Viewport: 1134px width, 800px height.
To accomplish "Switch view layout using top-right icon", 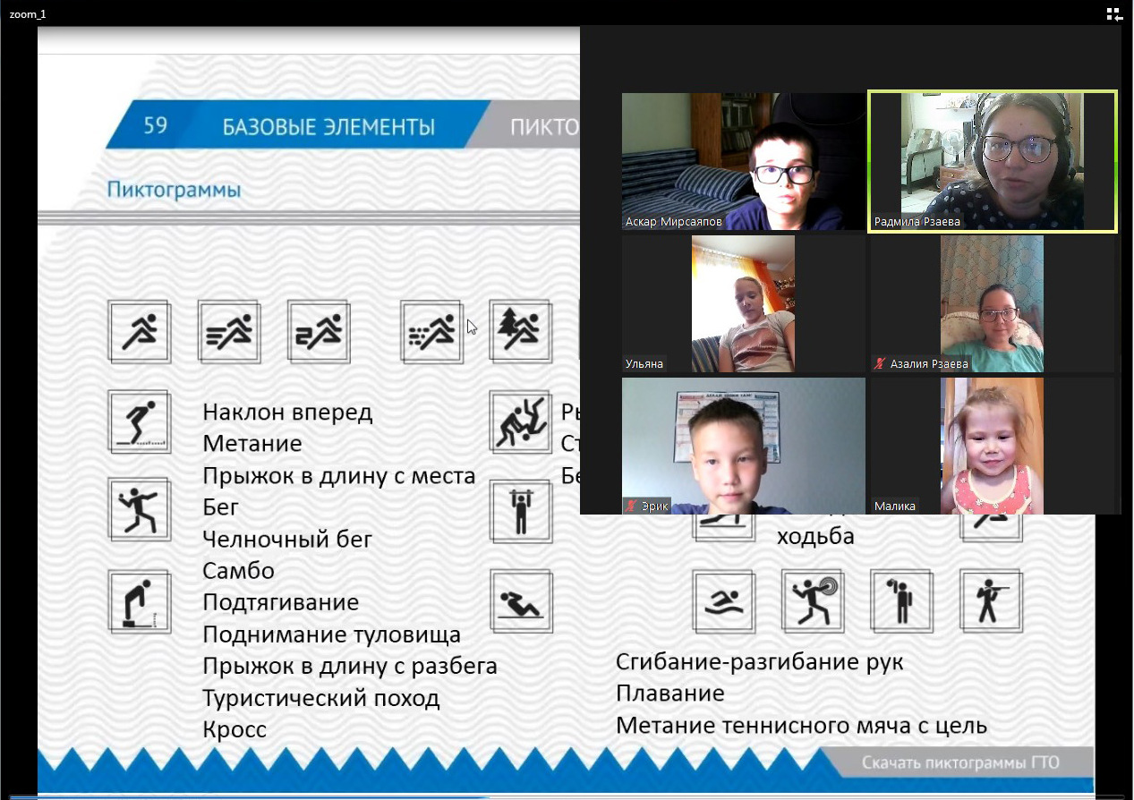I will (x=1114, y=13).
